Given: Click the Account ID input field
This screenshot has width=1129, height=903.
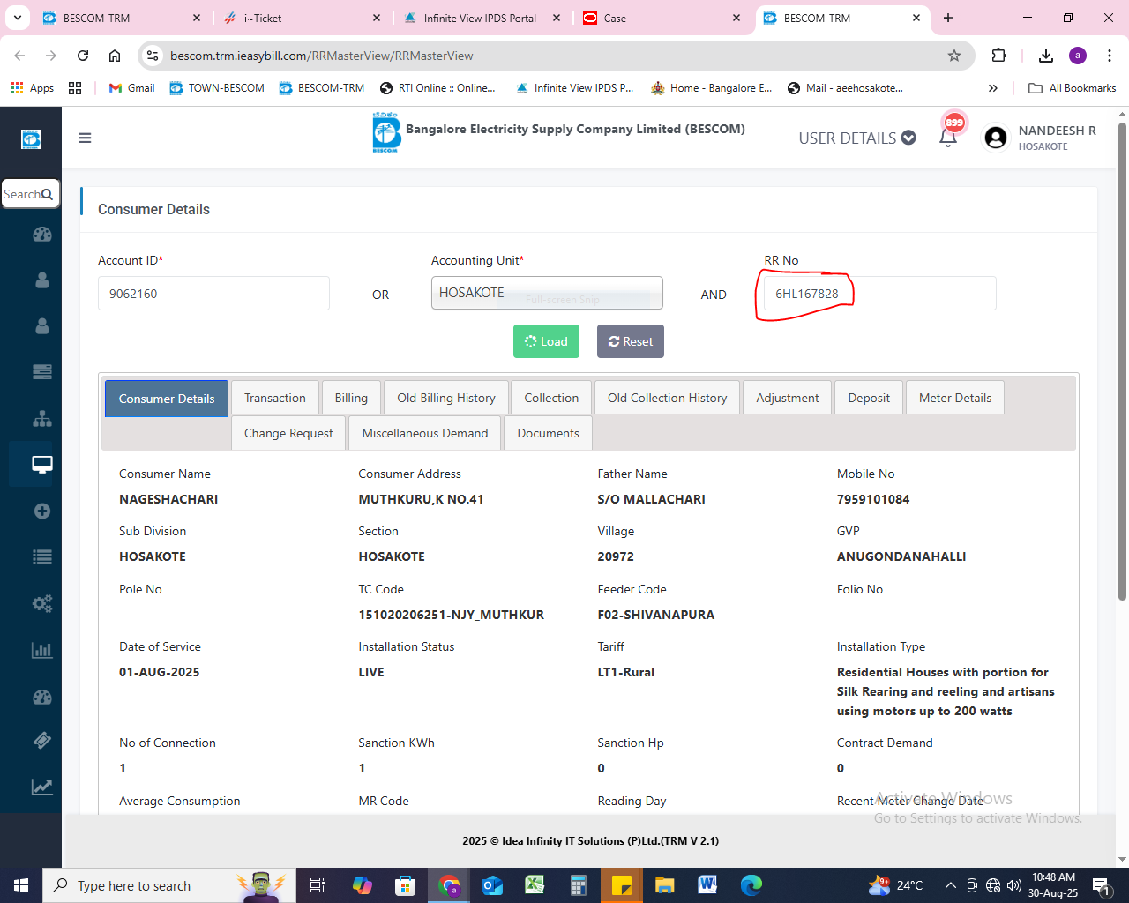Looking at the screenshot, I should pyautogui.click(x=213, y=294).
